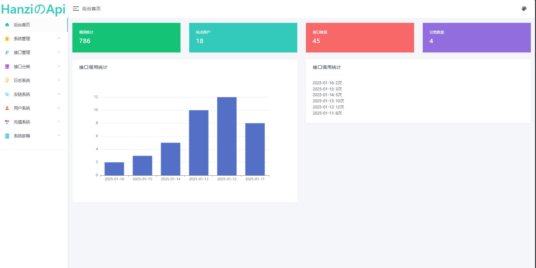Click the 12 y-axis label on chart

pos(96,97)
